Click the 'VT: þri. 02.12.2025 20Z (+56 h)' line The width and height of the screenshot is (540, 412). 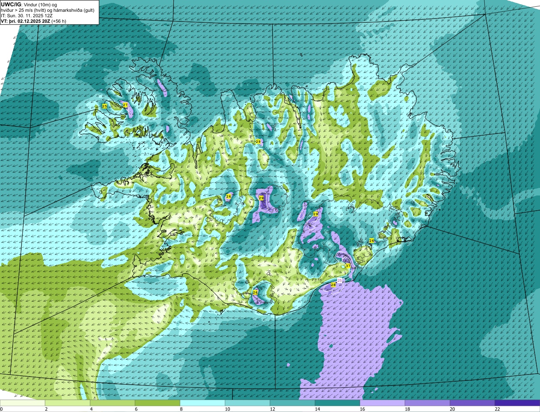coord(34,21)
